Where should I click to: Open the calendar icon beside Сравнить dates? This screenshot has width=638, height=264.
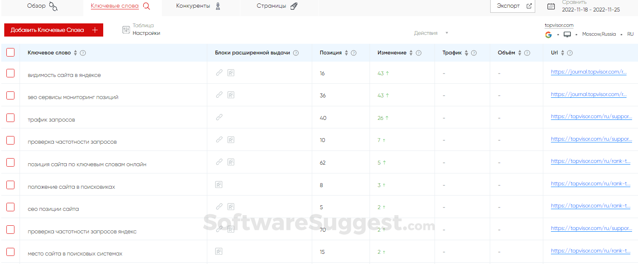click(551, 6)
